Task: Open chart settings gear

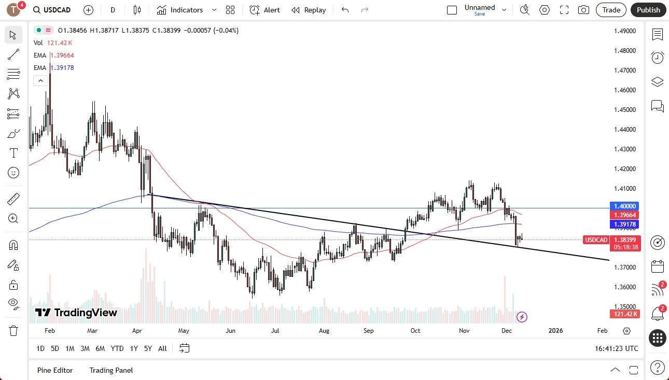Action: (544, 10)
